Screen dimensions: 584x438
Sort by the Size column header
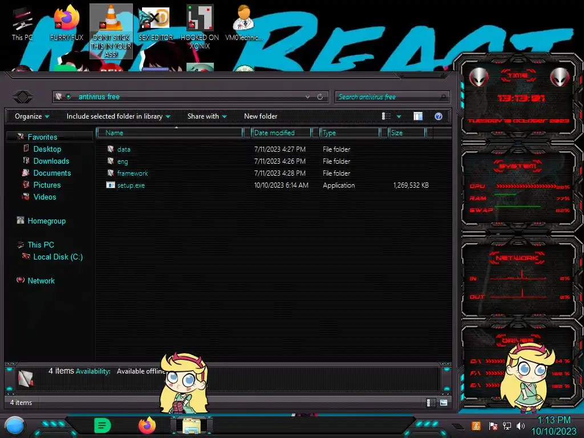click(406, 132)
